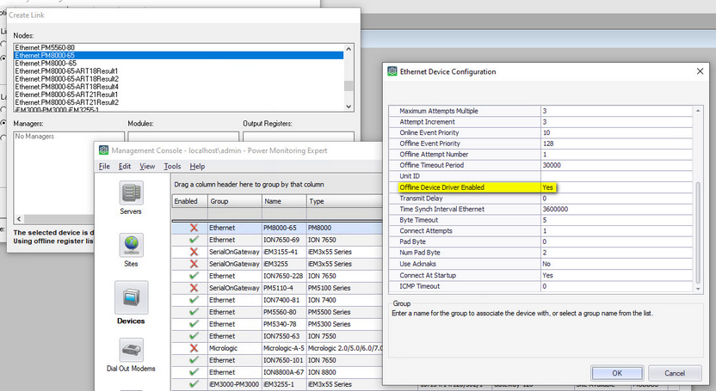
Task: Click the PM5100 Series type cell
Action: tap(344, 288)
